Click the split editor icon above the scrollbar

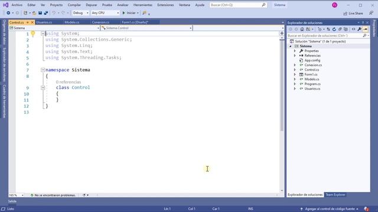pyautogui.click(x=282, y=33)
